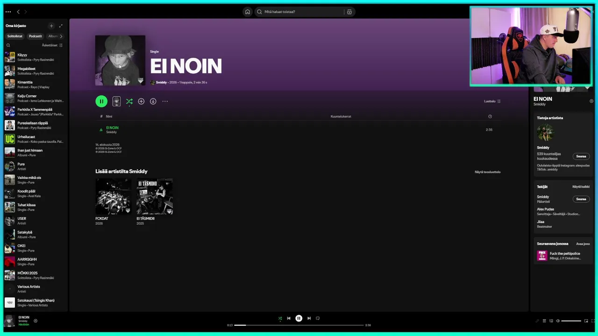Open the Luettelo view dropdown

click(x=492, y=101)
